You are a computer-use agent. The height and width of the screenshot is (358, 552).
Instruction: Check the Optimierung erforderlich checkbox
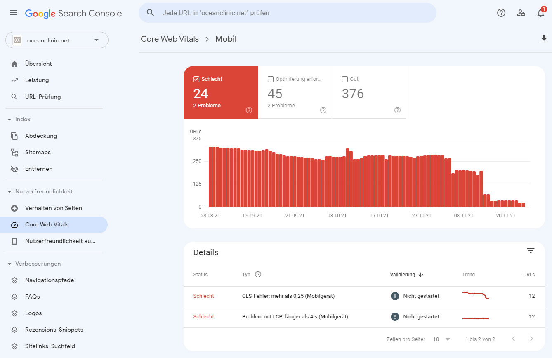271,79
